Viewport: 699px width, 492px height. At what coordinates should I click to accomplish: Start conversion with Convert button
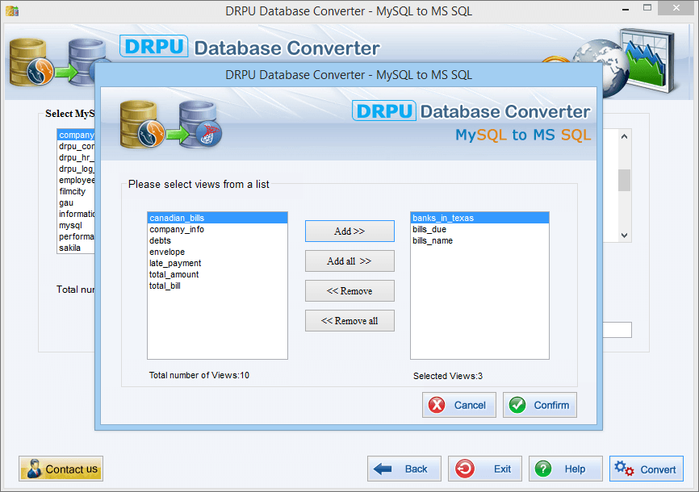click(x=646, y=469)
